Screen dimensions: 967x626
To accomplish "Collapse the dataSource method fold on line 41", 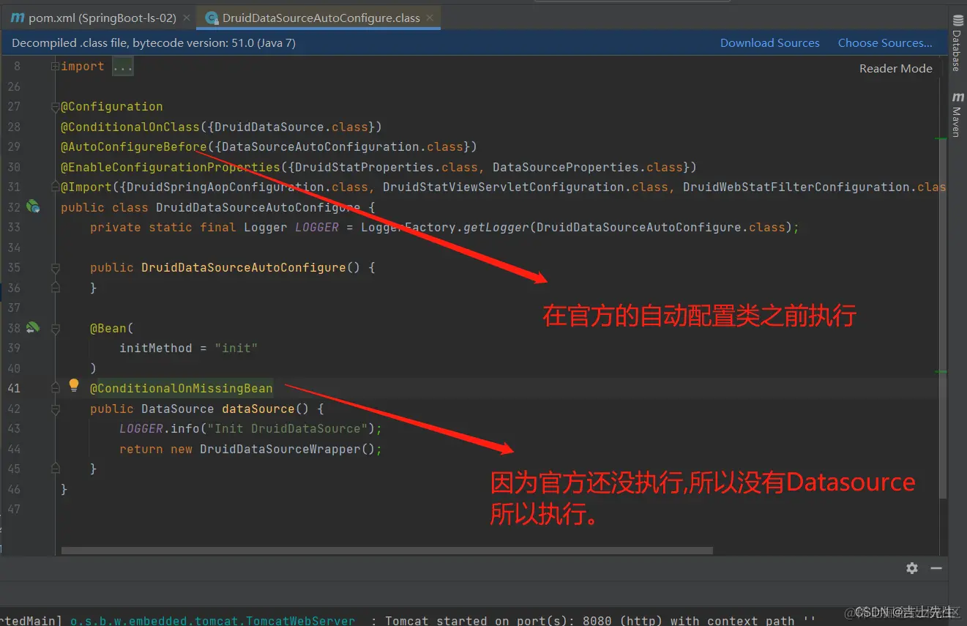I will click(x=55, y=386).
